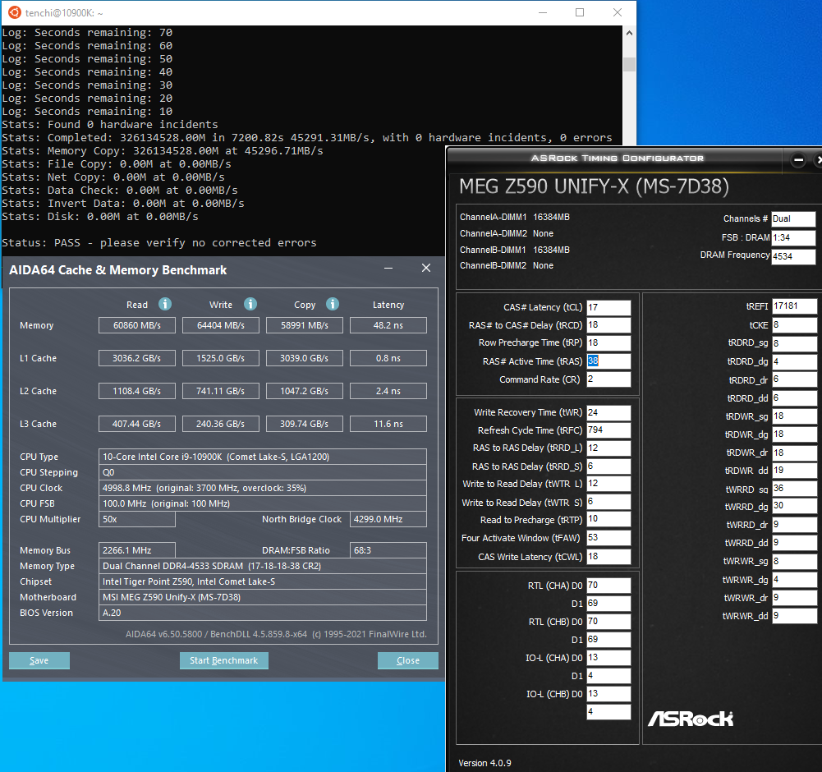
Task: Click the tWRRD_sg value field
Action: [794, 489]
